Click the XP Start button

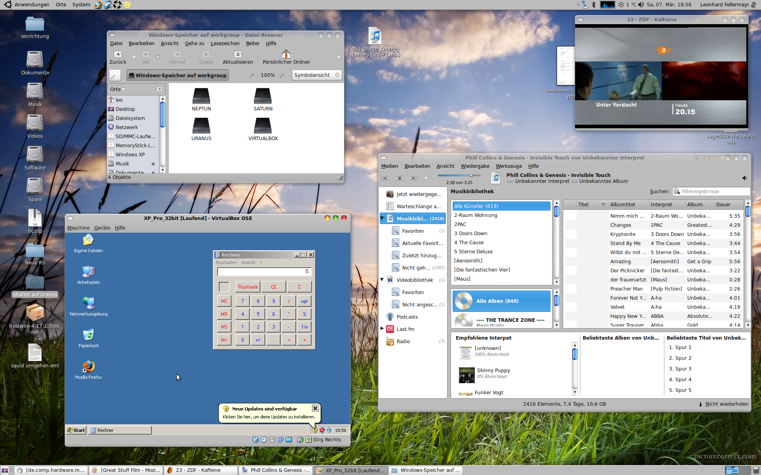click(x=76, y=430)
